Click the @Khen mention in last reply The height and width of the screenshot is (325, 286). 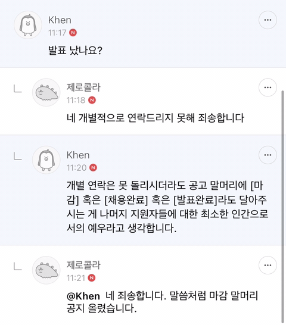click(83, 296)
